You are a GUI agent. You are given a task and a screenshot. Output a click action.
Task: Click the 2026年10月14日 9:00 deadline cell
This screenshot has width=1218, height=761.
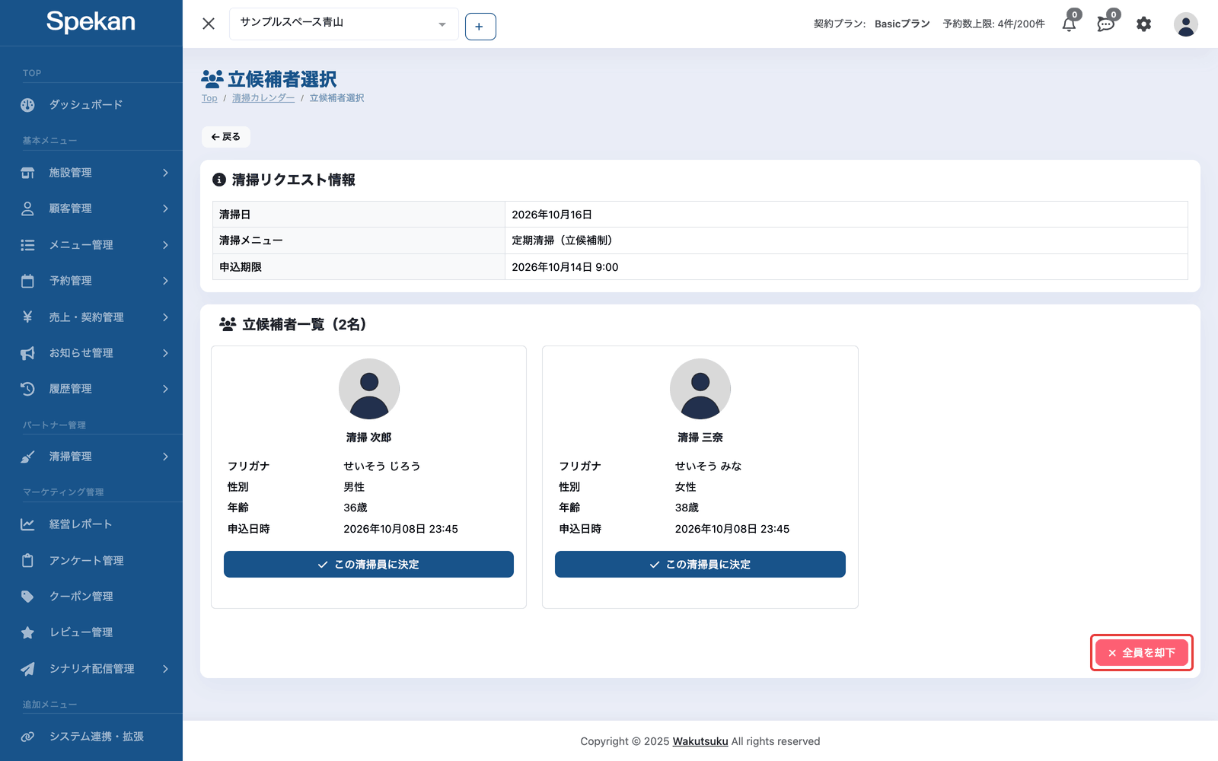[847, 267]
